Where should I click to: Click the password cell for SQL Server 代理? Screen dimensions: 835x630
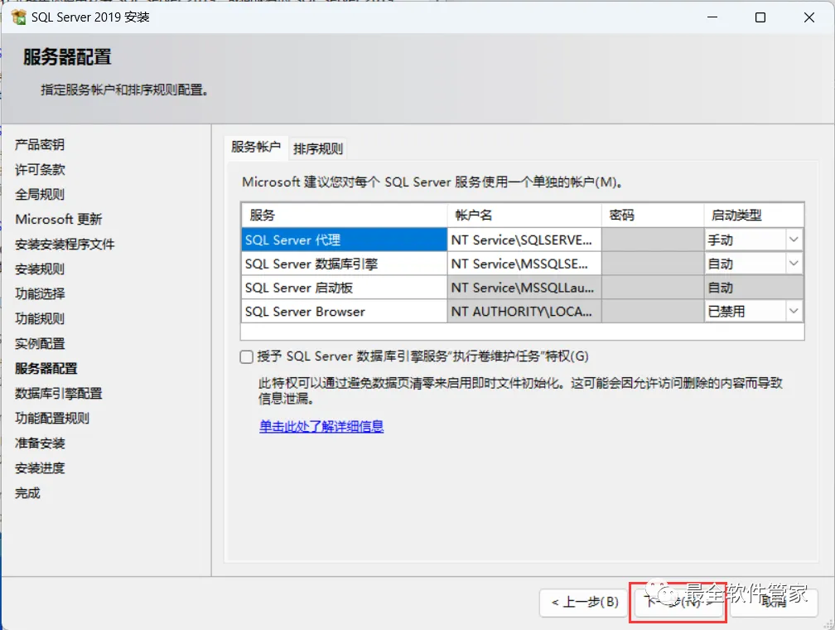(x=653, y=240)
